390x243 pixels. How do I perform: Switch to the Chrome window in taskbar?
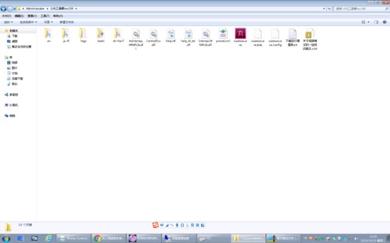point(109,238)
